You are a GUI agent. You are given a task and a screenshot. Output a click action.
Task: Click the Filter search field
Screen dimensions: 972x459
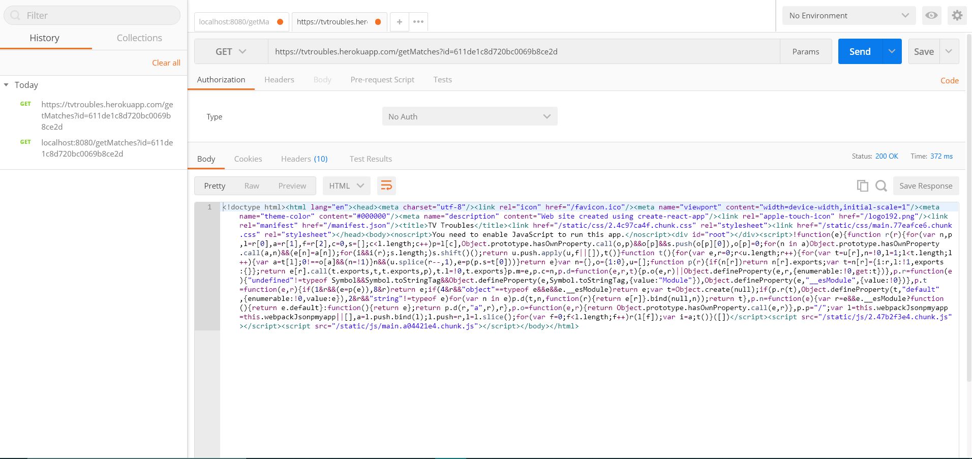pyautogui.click(x=92, y=15)
